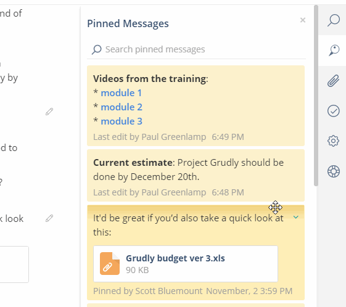Open the module 2 link
Screen dimensions: 346x307
[x=122, y=107]
